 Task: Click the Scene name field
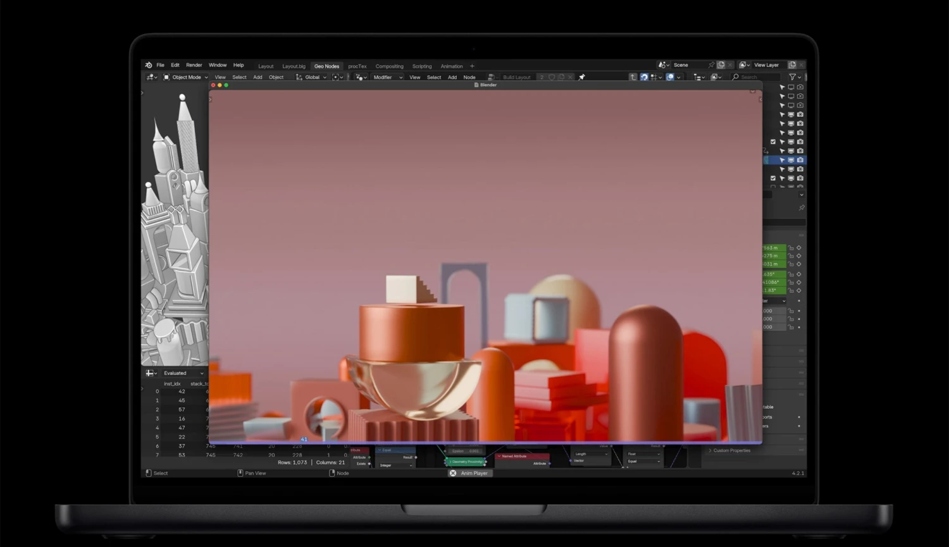[x=690, y=65]
